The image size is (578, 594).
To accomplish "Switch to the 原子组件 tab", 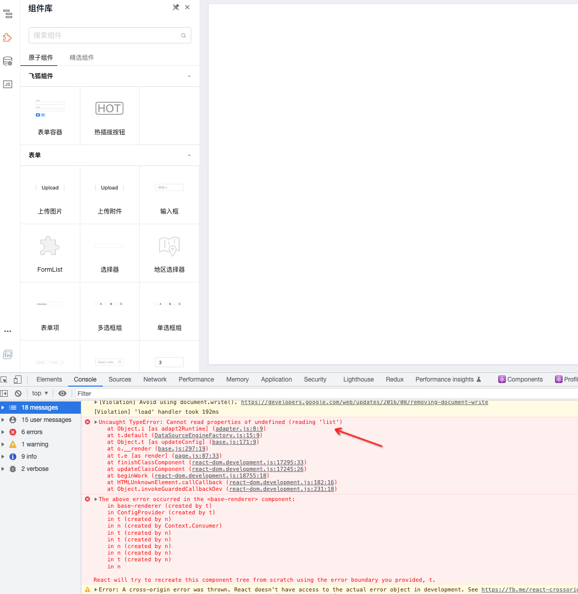I will pos(41,58).
